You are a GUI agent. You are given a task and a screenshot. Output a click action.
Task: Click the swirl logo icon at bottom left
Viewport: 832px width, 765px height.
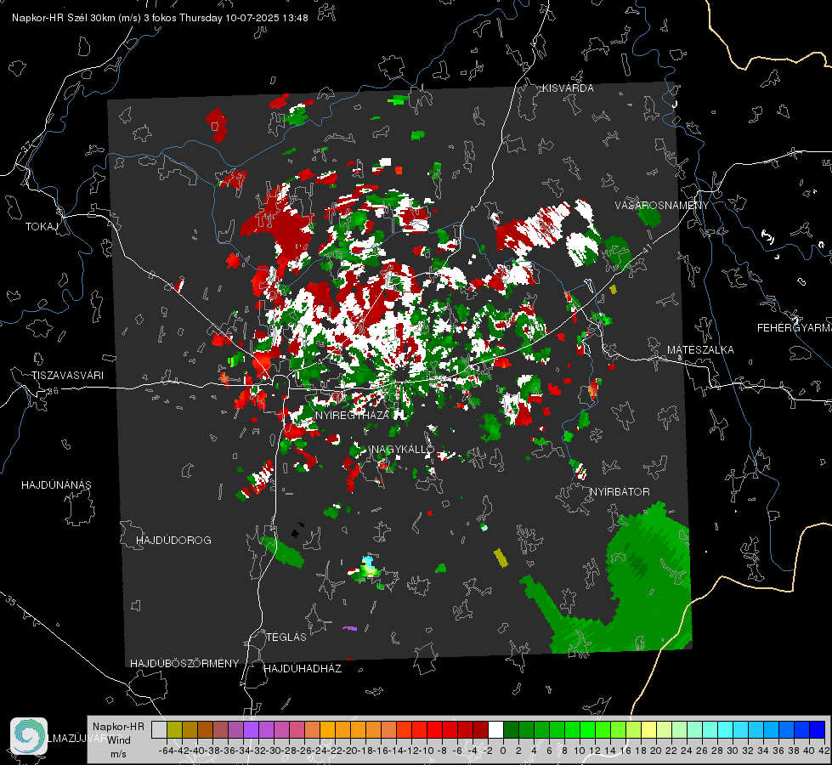[x=29, y=736]
